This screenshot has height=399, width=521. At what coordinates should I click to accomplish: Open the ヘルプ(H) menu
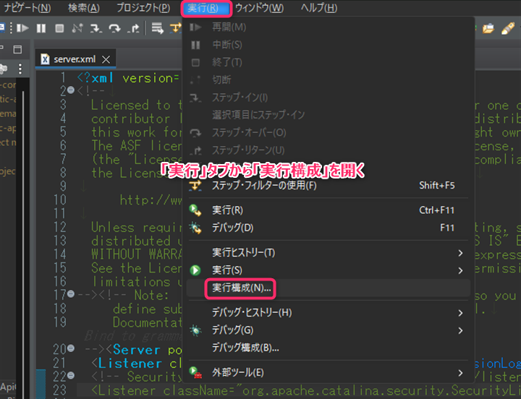click(x=319, y=8)
